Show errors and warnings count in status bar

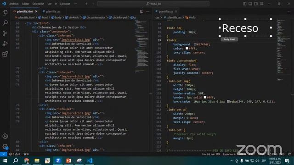(15, 154)
